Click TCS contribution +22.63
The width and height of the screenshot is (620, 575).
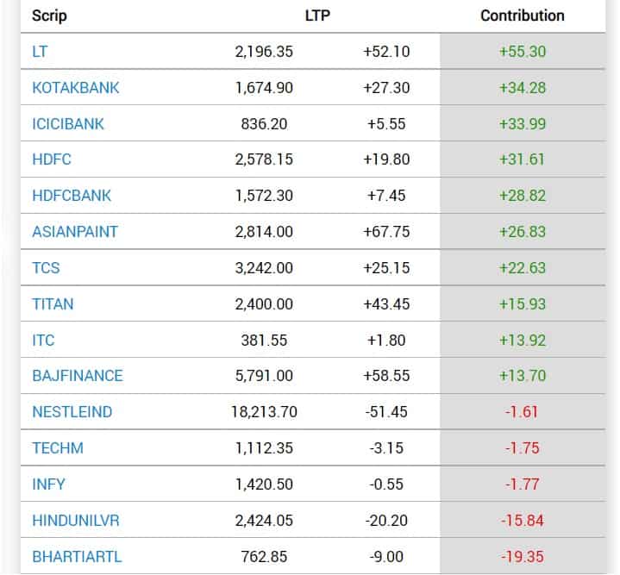pos(523,268)
